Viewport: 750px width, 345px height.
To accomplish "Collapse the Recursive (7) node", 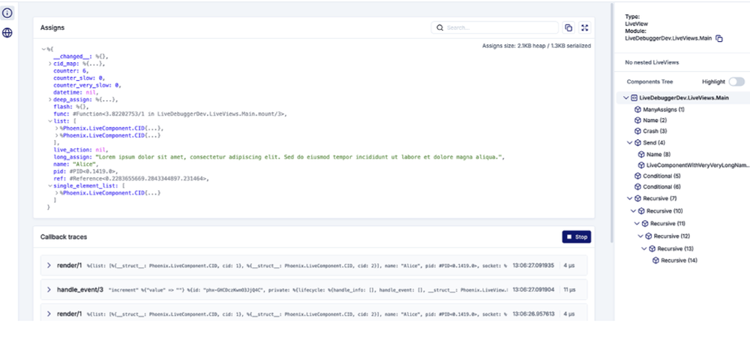I will point(630,198).
